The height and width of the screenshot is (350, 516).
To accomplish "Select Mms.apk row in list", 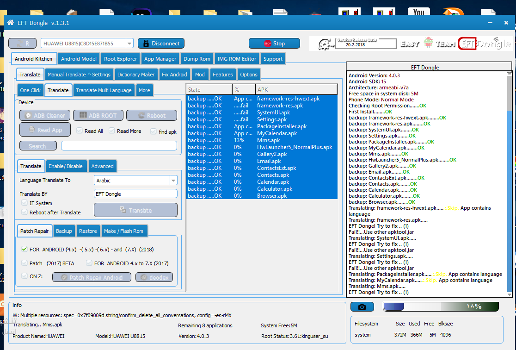I will [262, 140].
